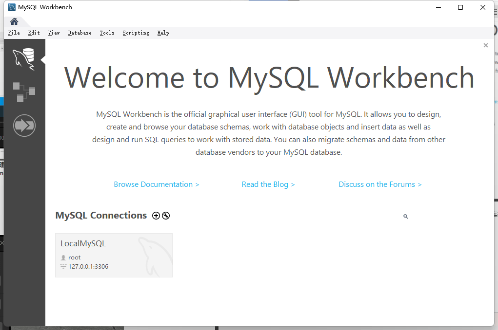Open the Scripting menu
Viewport: 498px width, 330px height.
[136, 33]
